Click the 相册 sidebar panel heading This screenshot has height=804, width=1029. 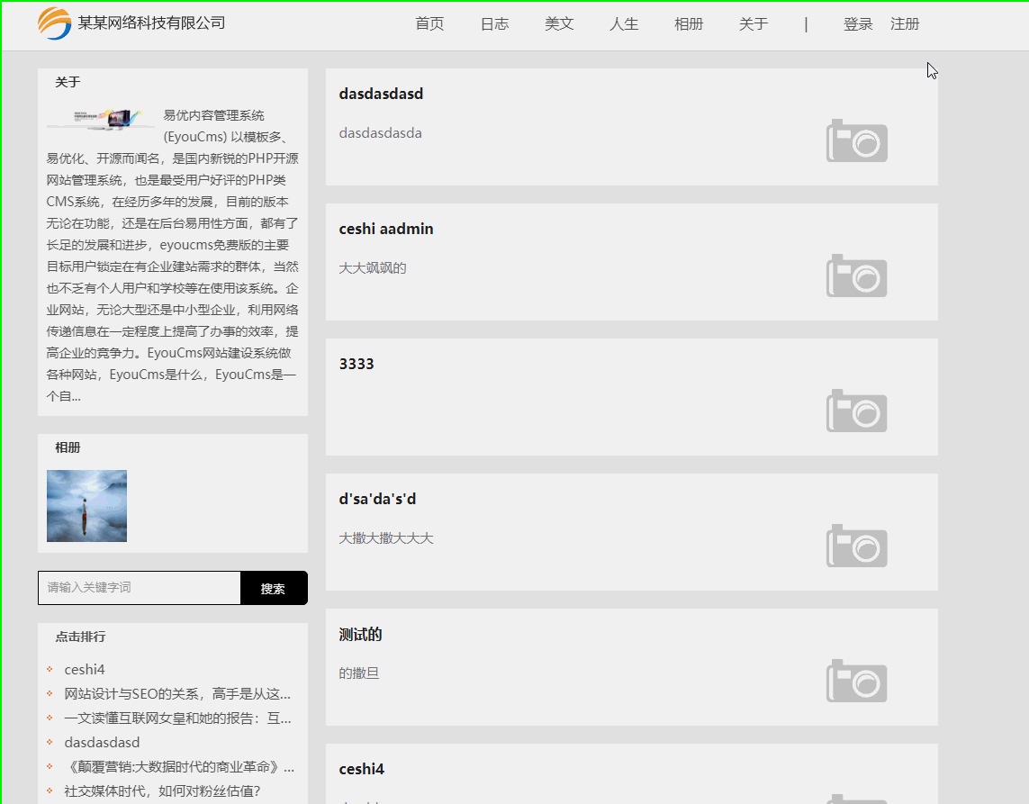pyautogui.click(x=68, y=447)
